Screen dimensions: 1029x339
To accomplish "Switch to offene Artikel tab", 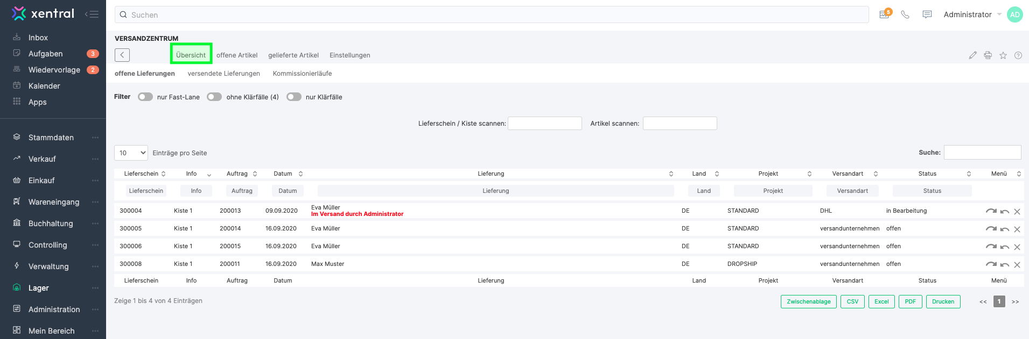I will tap(237, 55).
